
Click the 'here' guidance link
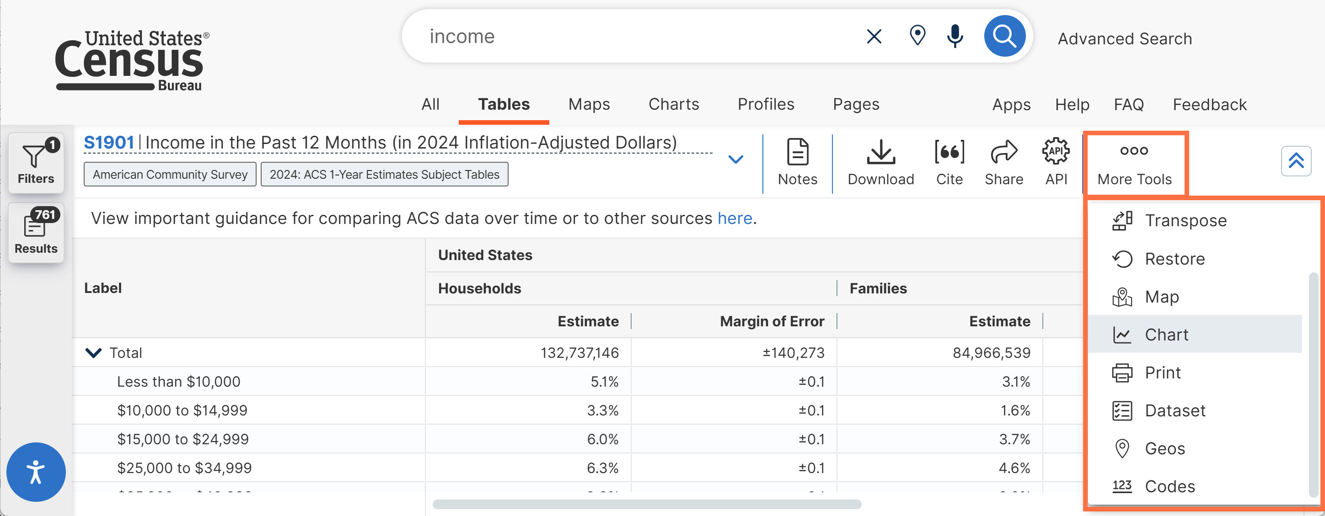735,218
